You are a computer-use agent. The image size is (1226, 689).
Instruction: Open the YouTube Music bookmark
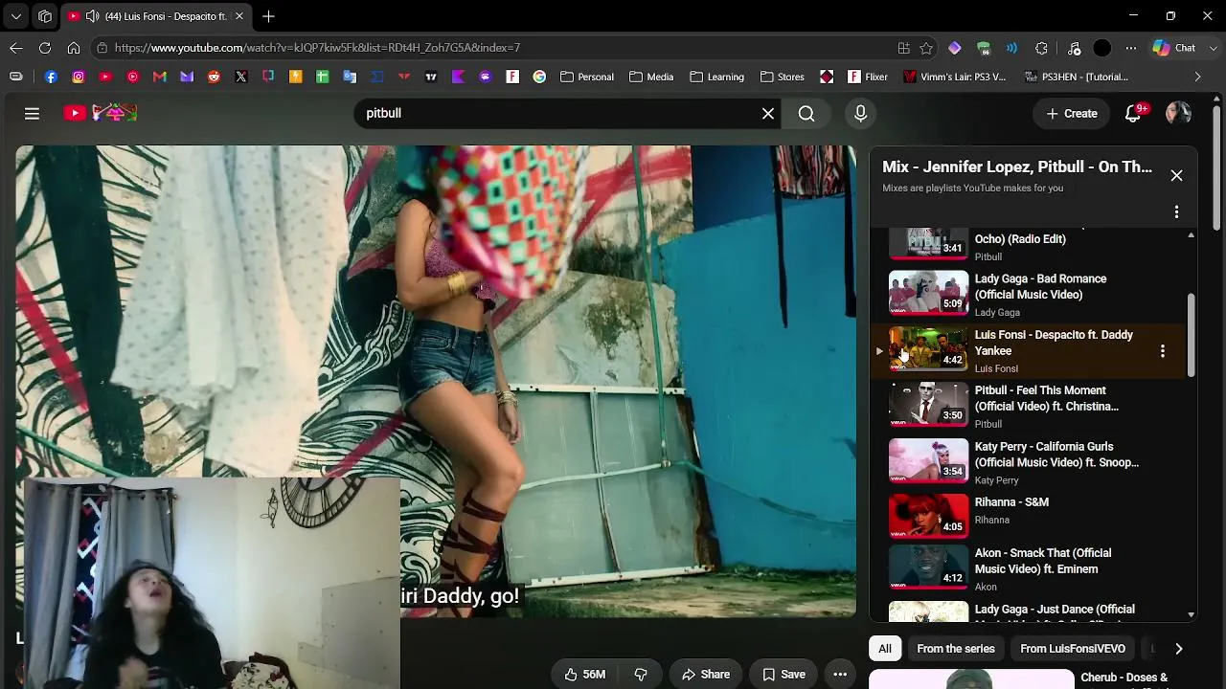pyautogui.click(x=133, y=77)
